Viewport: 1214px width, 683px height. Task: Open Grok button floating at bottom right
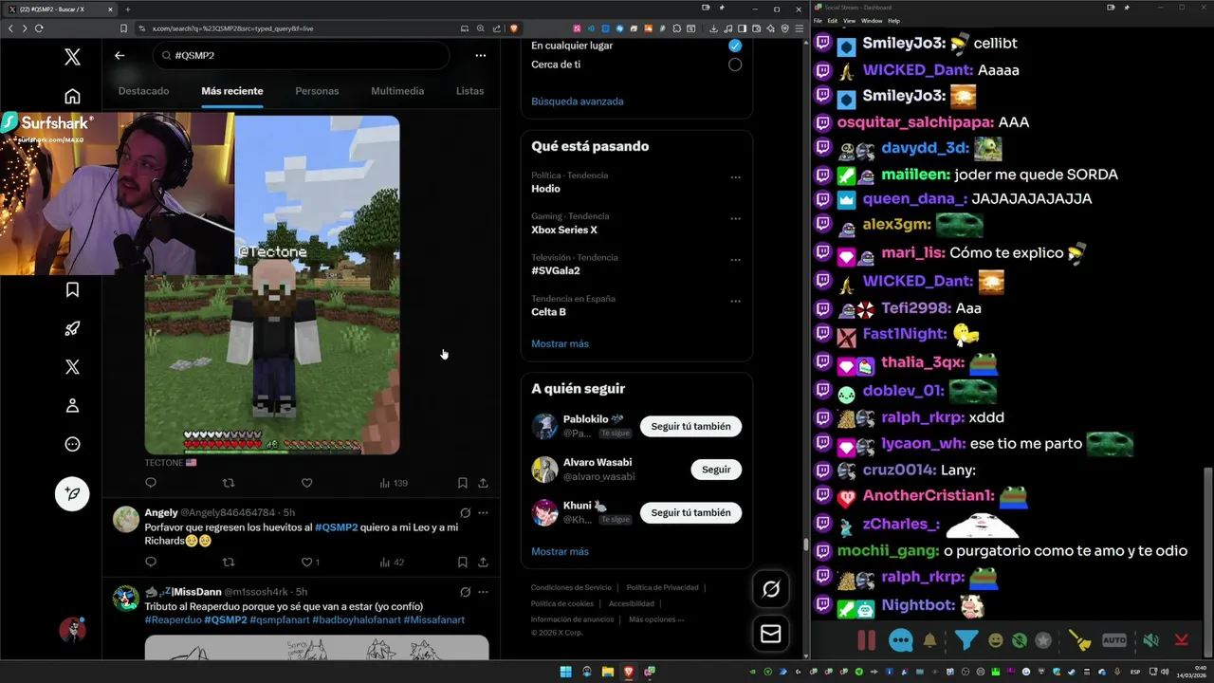[x=771, y=589]
